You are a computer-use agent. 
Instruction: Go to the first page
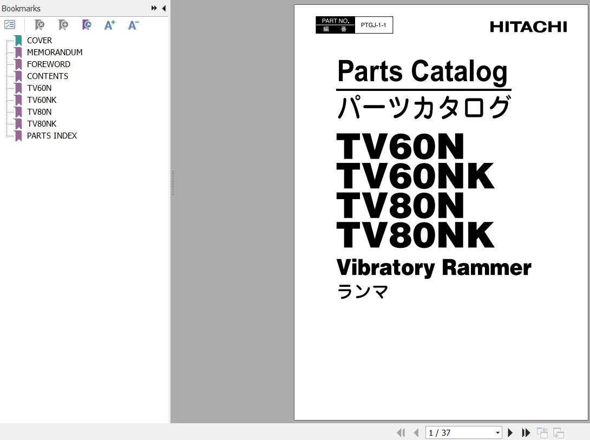click(401, 433)
